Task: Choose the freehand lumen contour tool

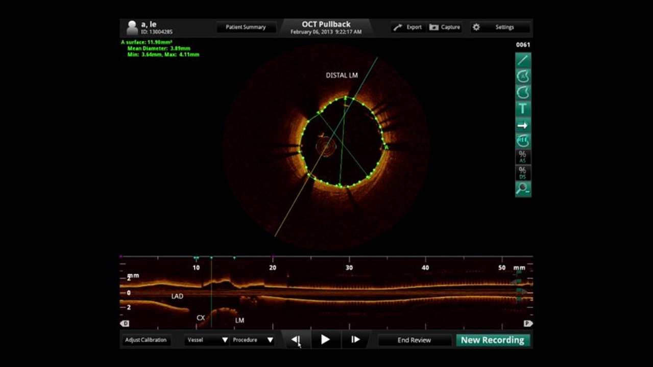Action: pyautogui.click(x=523, y=93)
